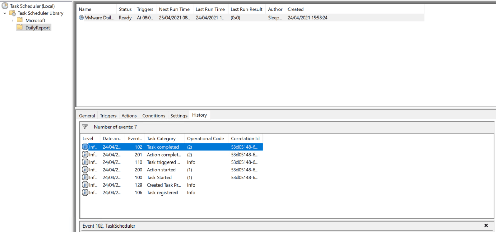Select the Task triggered event 110 row
The height and width of the screenshot is (232, 496).
172,162
